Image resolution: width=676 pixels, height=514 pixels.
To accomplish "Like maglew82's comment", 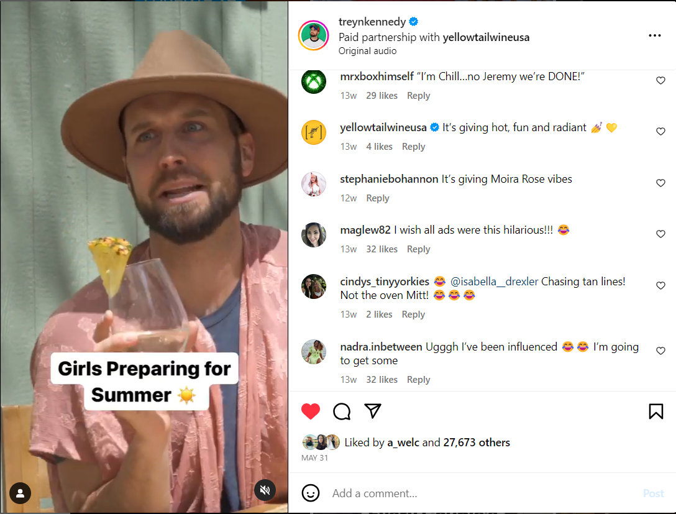I will (660, 234).
